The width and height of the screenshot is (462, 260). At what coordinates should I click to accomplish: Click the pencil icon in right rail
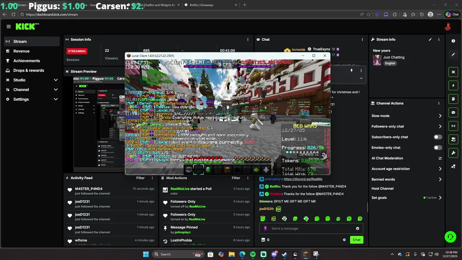coord(453,55)
